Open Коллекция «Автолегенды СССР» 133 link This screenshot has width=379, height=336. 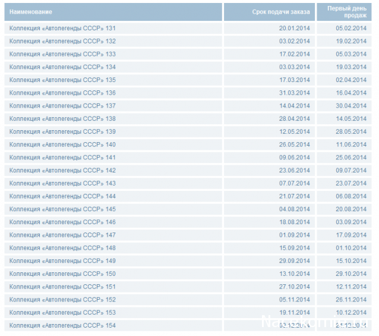pos(62,54)
